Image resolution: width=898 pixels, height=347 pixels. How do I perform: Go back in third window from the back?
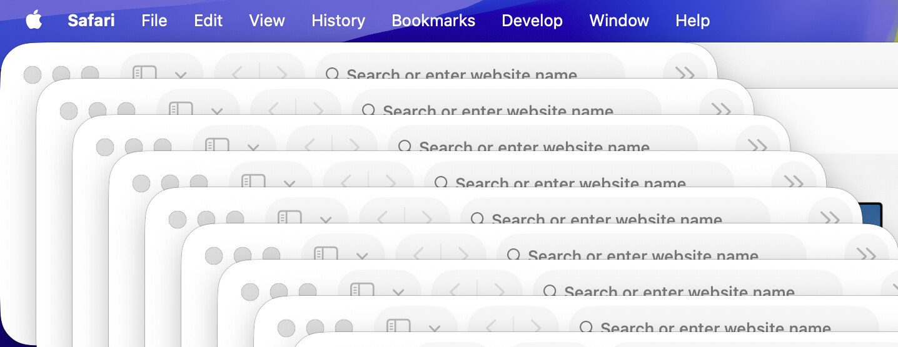[310, 146]
